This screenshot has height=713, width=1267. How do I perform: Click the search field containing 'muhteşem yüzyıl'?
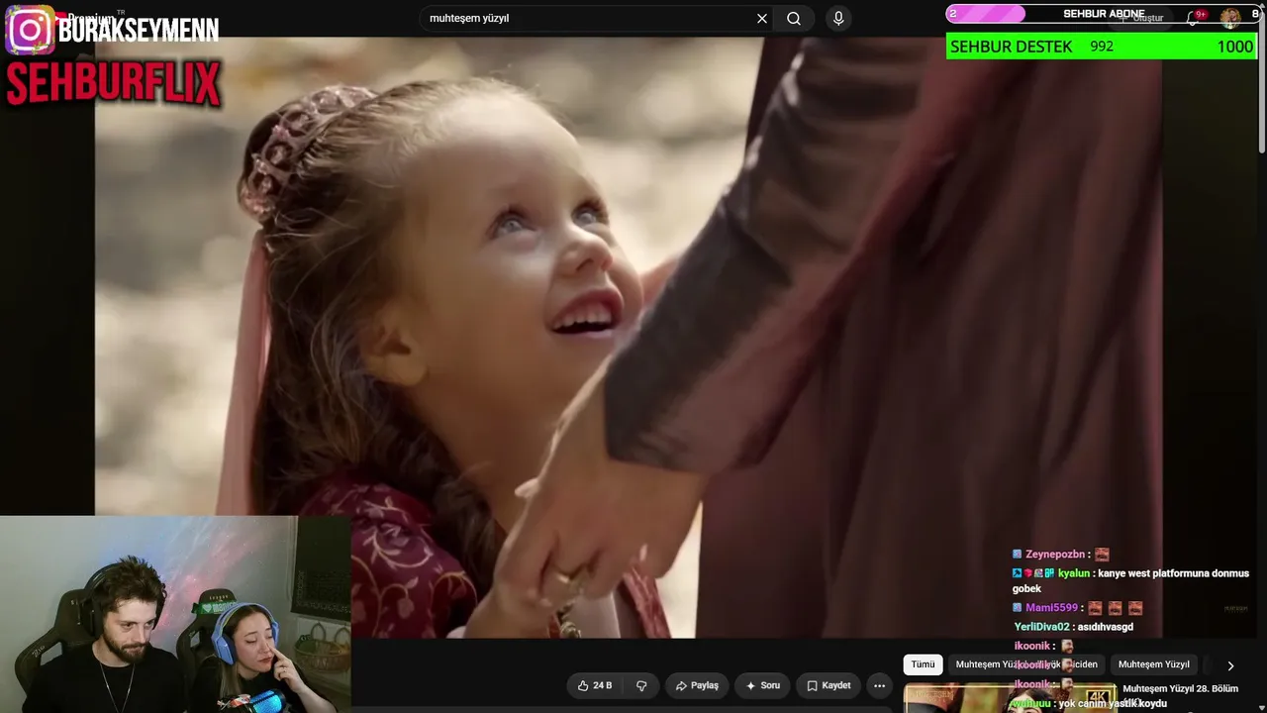597,18
